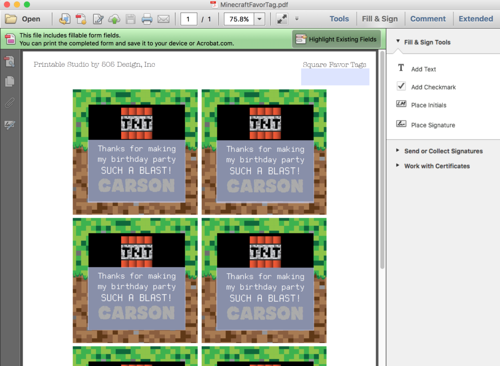Open the zoom percentage dropdown
This screenshot has width=500, height=366.
point(259,19)
